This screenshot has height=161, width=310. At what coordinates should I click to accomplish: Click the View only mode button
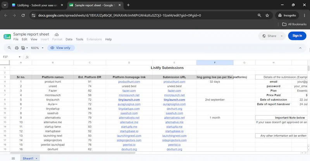pyautogui.click(x=61, y=48)
